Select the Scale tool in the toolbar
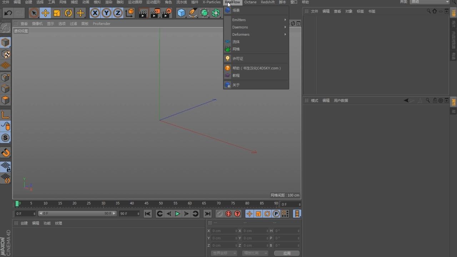The height and width of the screenshot is (257, 457). 57,13
